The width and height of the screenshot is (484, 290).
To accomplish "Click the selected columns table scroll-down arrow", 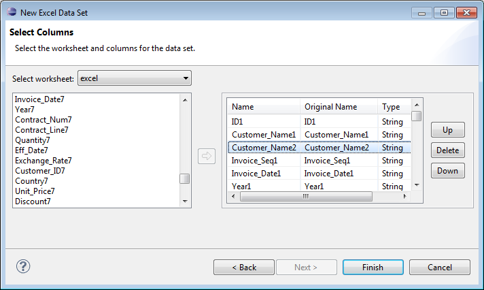I will click(417, 185).
